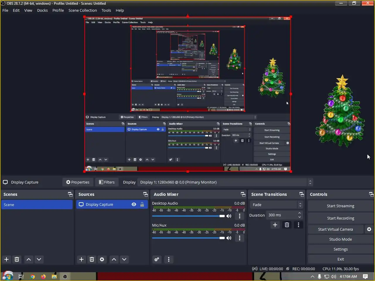The image size is (375, 281).
Task: Adjust Mic/Aux volume slider
Action: coord(188,238)
